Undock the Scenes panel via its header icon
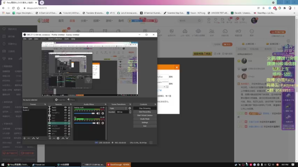The height and width of the screenshot is (167, 298). pos(45,104)
